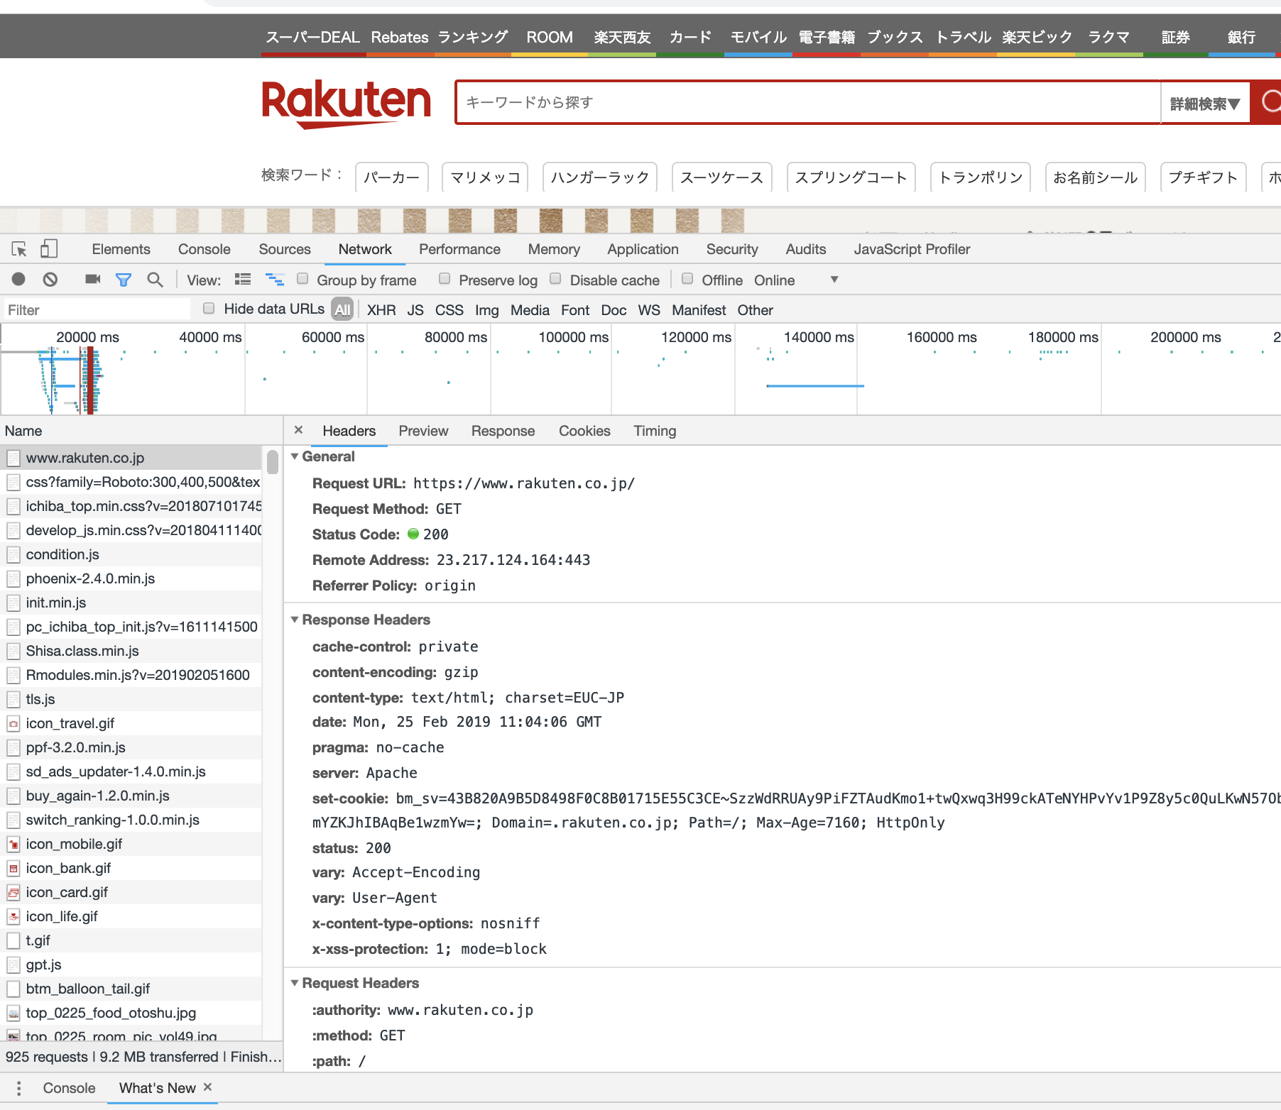Collapse the Response Headers section
1281x1110 pixels.
295,620
